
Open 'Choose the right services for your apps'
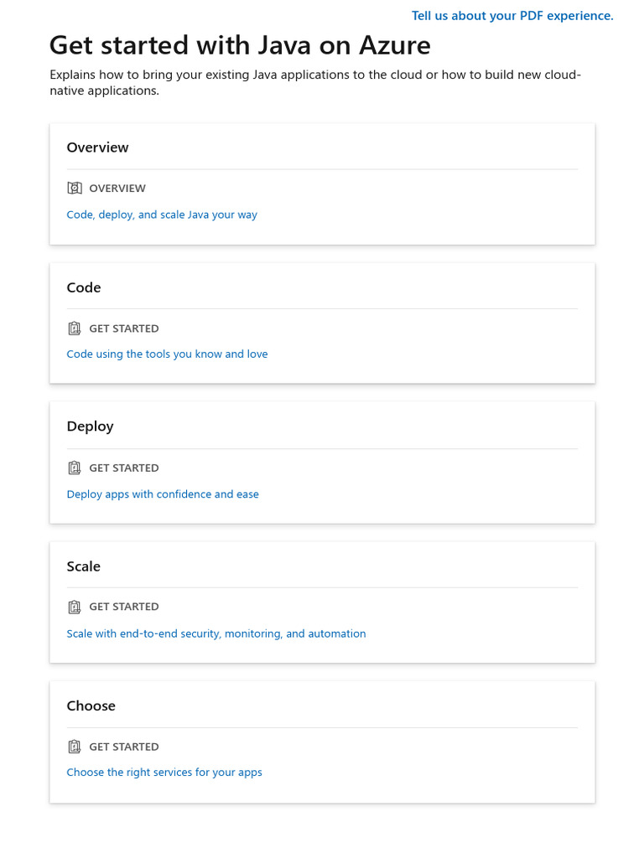point(164,773)
